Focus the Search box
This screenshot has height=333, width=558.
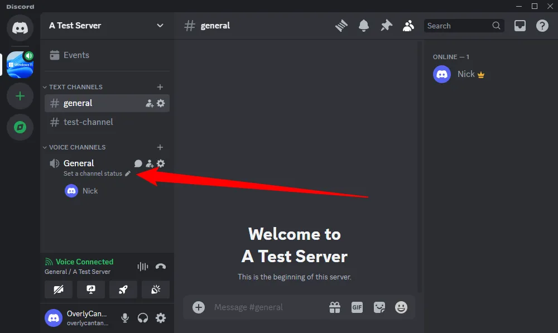coord(464,26)
